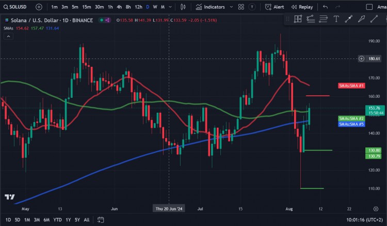
Task: Undo the last chart action
Action: [x=325, y=7]
